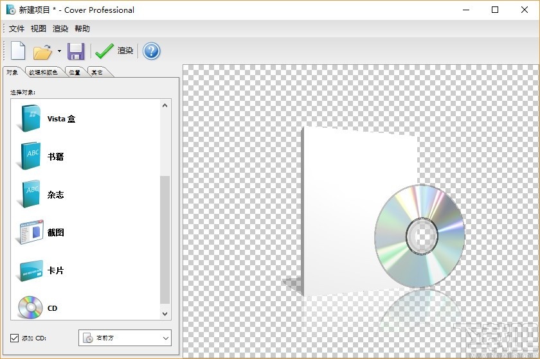Click the Vista 盒 label text

point(61,119)
